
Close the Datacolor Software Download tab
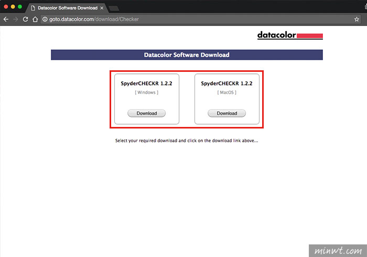102,8
